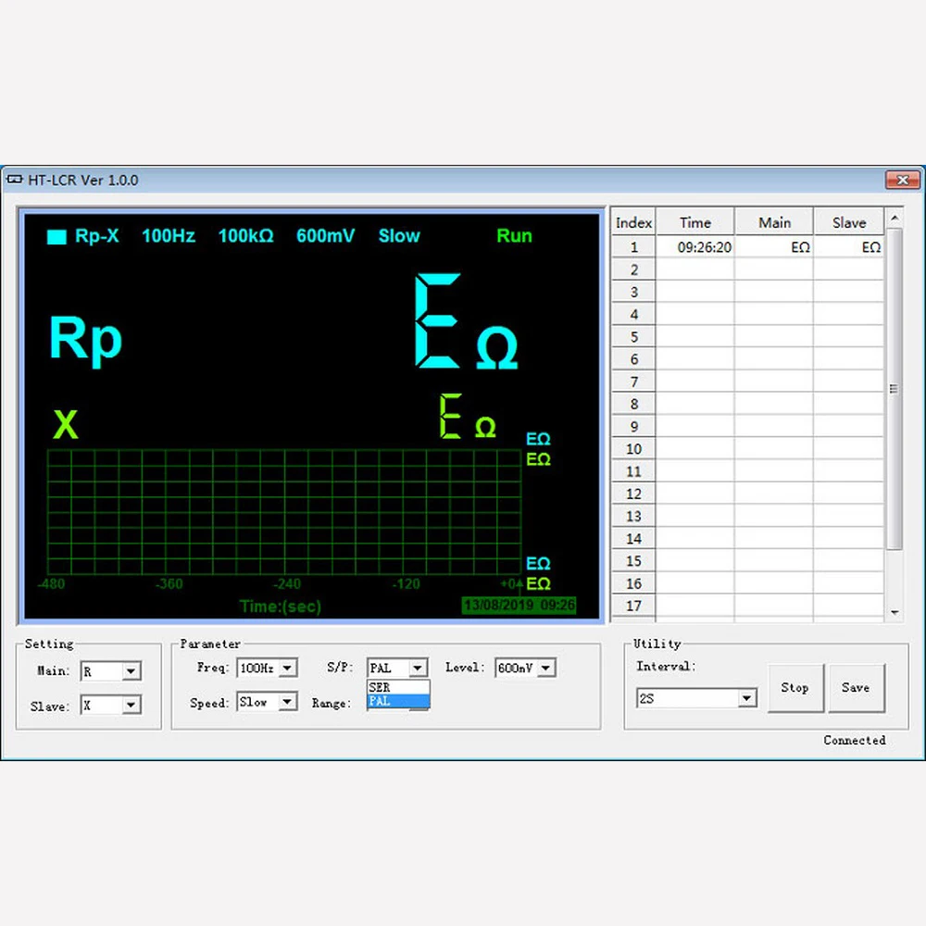
Task: Open the Slave parameter dropdown
Action: (131, 705)
